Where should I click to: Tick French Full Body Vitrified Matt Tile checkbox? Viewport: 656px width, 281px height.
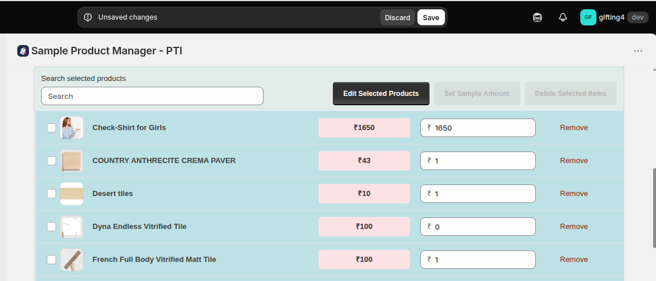point(51,260)
